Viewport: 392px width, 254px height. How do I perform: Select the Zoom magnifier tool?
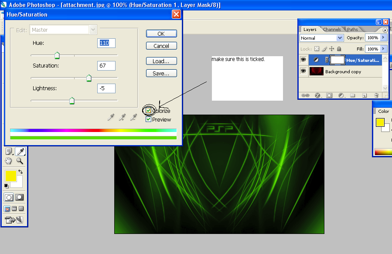(20, 161)
